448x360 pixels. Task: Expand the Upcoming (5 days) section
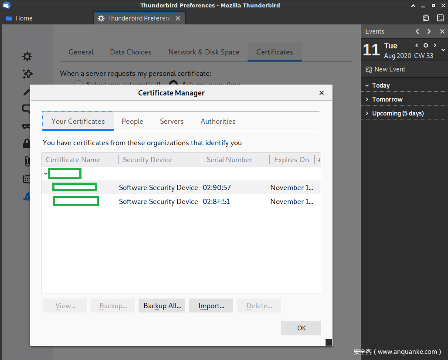(x=367, y=113)
